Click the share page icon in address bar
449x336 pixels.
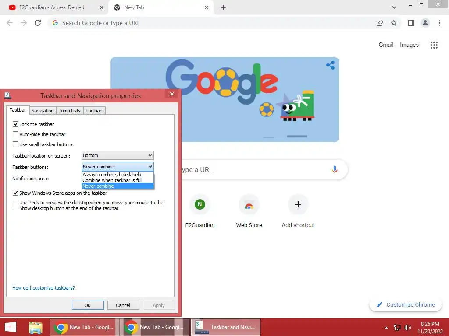pos(380,23)
